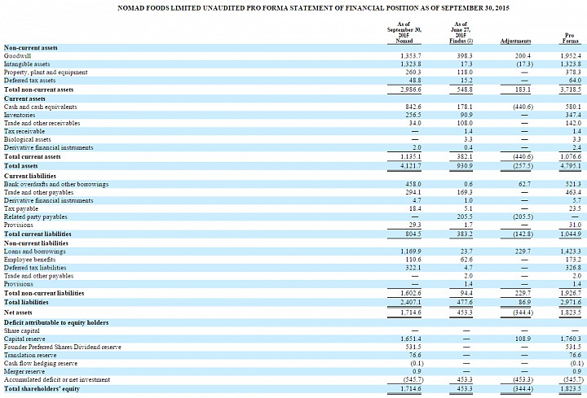Click employee benefits pro forma value 173.2
Screen dimensions: 587x398
pos(573,260)
